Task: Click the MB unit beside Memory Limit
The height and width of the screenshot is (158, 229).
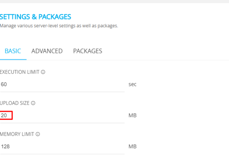Action: [x=132, y=147]
